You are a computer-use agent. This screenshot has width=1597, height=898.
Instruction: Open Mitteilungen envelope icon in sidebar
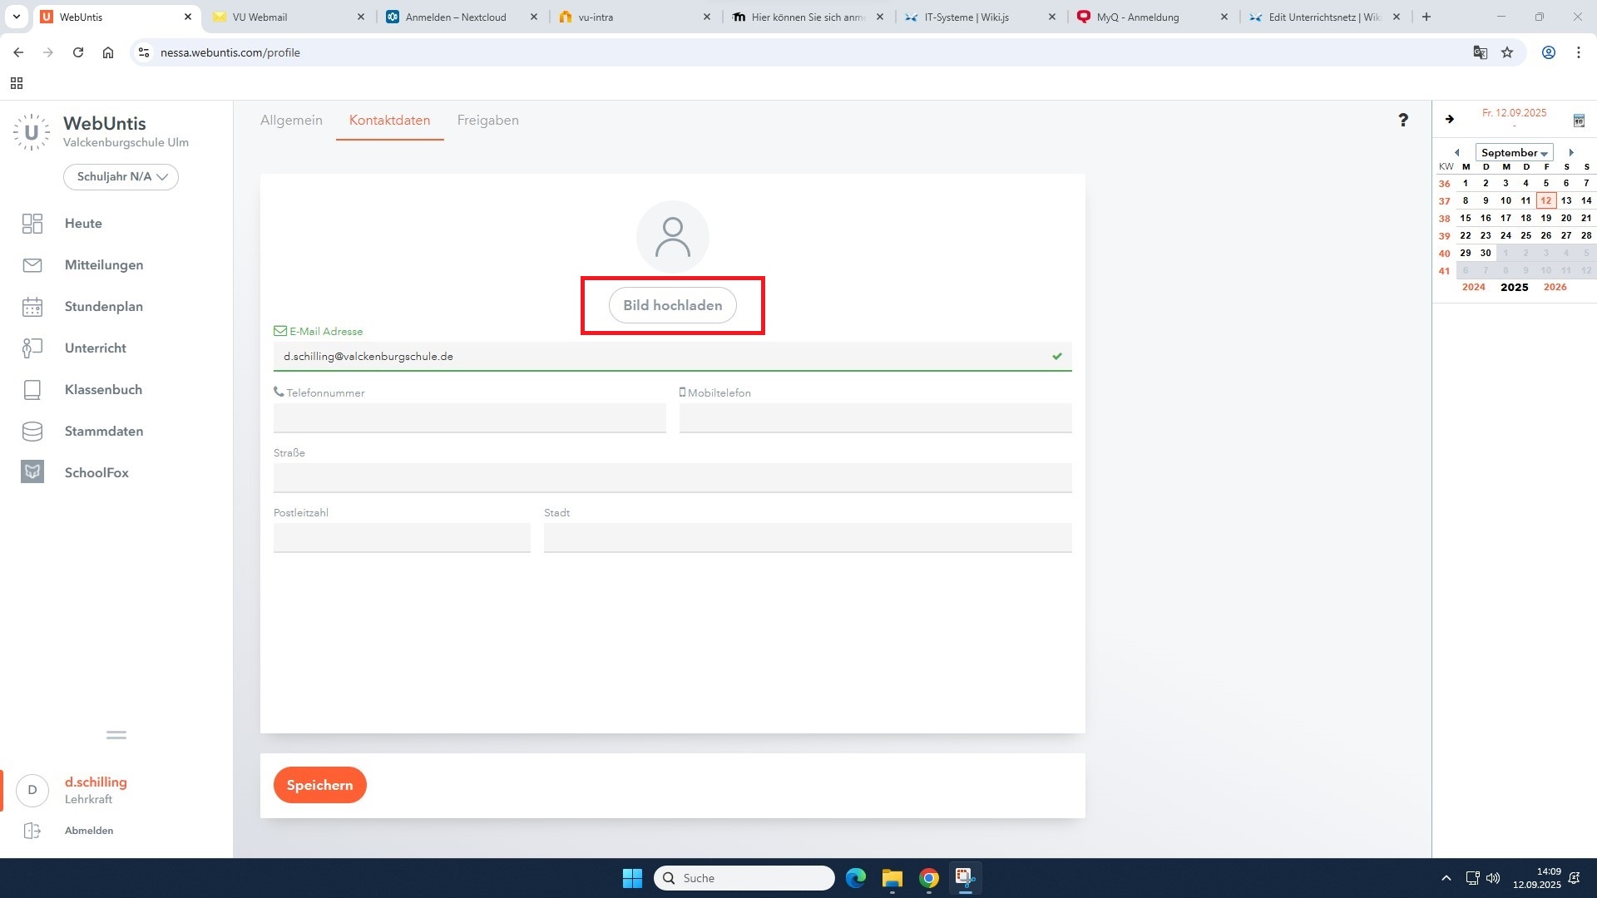point(32,265)
